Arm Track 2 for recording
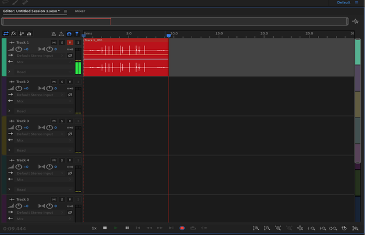The height and width of the screenshot is (235, 365). click(70, 82)
